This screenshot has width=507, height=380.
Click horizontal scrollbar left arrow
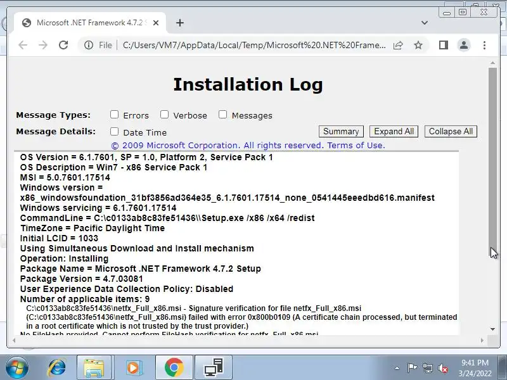tap(13, 340)
